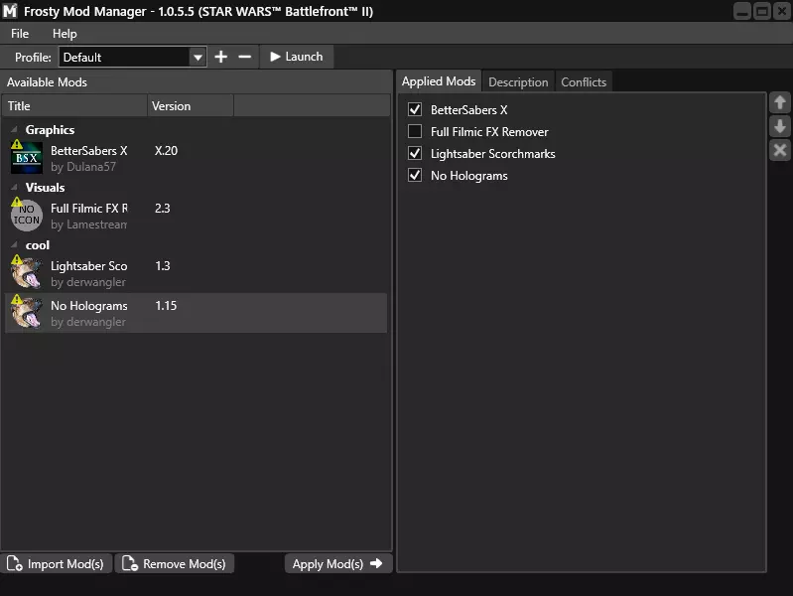This screenshot has width=793, height=596.
Task: Select Full Filmic FX title in available mods
Action: [89, 209]
